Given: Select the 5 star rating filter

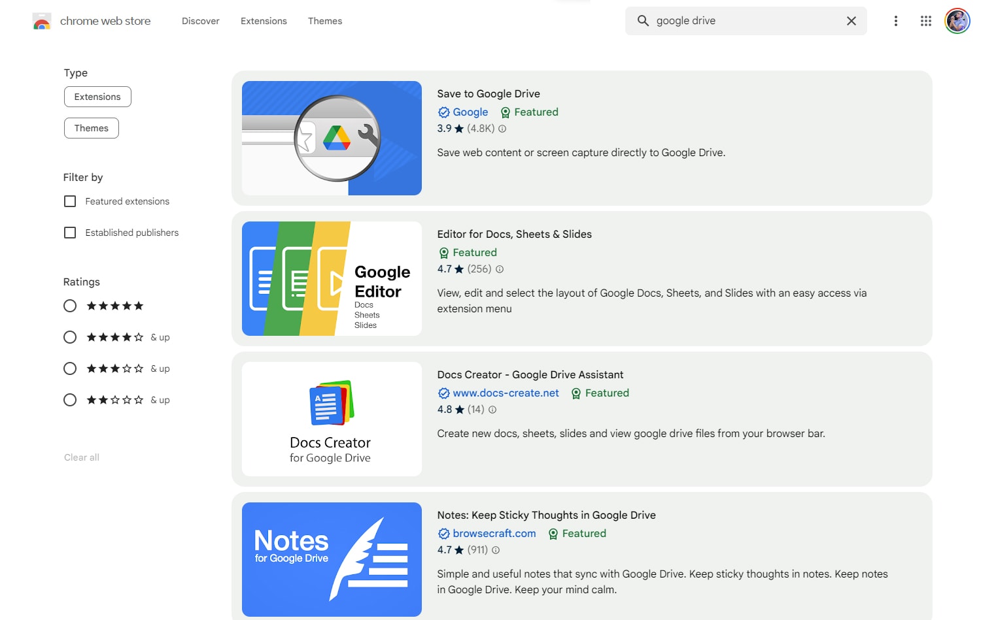Looking at the screenshot, I should click(x=70, y=306).
